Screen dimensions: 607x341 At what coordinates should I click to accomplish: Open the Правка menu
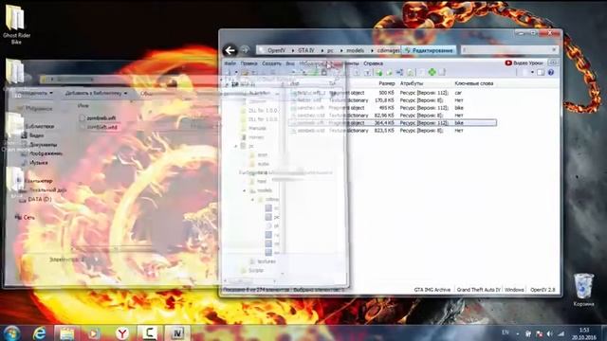point(248,63)
